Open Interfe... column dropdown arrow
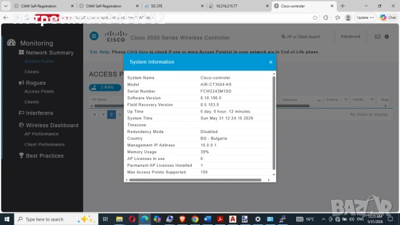Viewport: 400px width, 225px height. 372,99
